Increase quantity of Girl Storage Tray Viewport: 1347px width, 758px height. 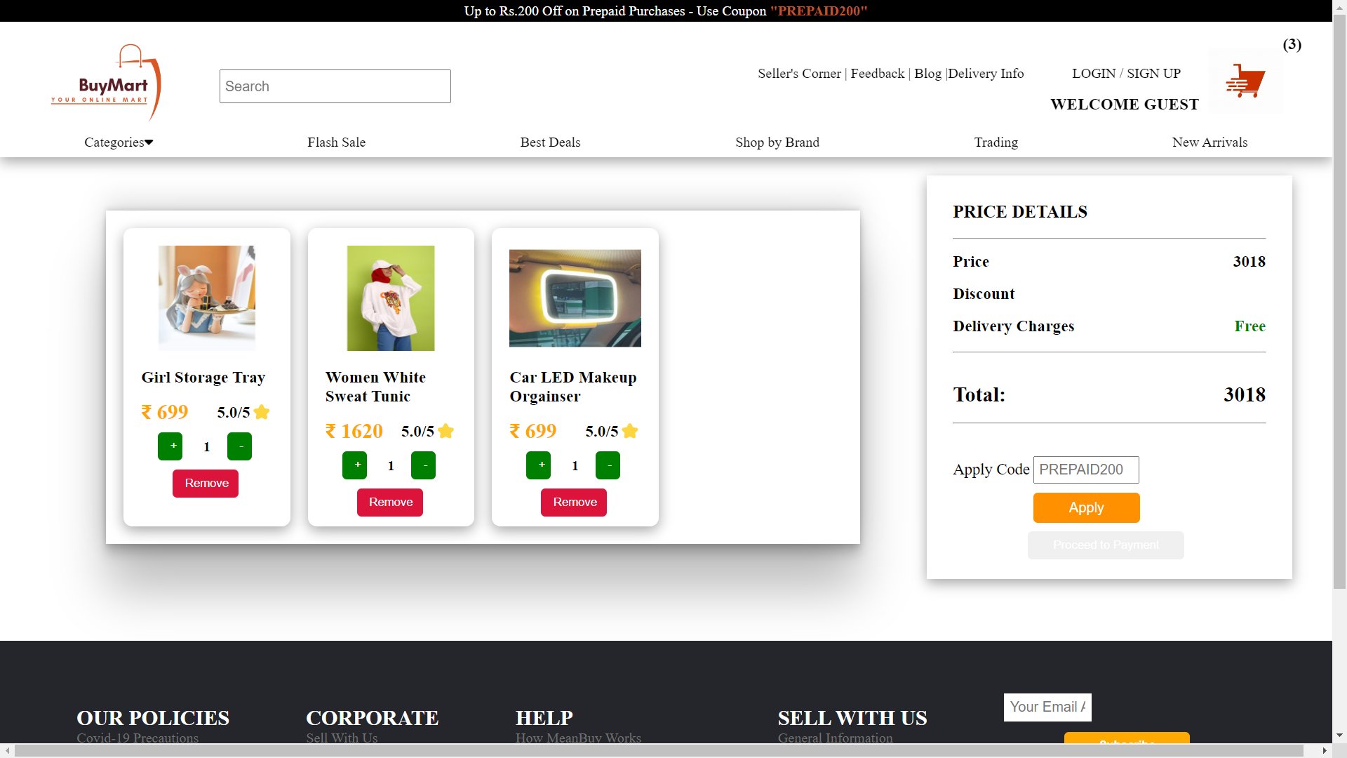[x=170, y=446]
